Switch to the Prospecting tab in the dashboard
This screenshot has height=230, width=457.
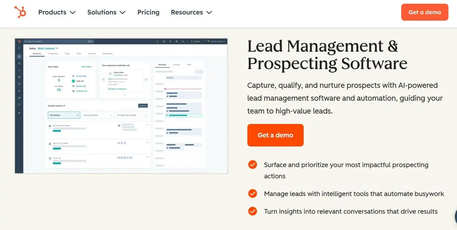click(x=53, y=54)
